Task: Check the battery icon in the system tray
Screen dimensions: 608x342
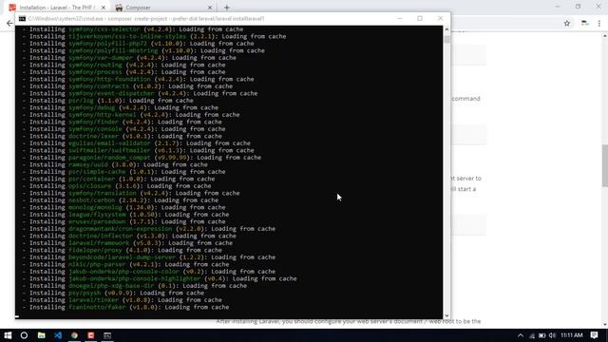Action: (542, 335)
